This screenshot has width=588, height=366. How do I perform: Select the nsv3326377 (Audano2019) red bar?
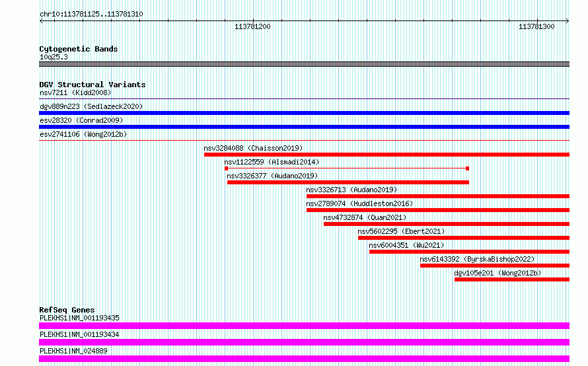[348, 182]
